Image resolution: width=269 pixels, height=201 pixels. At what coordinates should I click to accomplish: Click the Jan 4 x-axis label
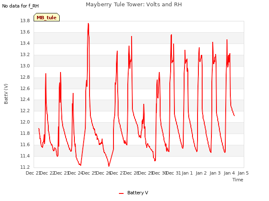pos(229,173)
